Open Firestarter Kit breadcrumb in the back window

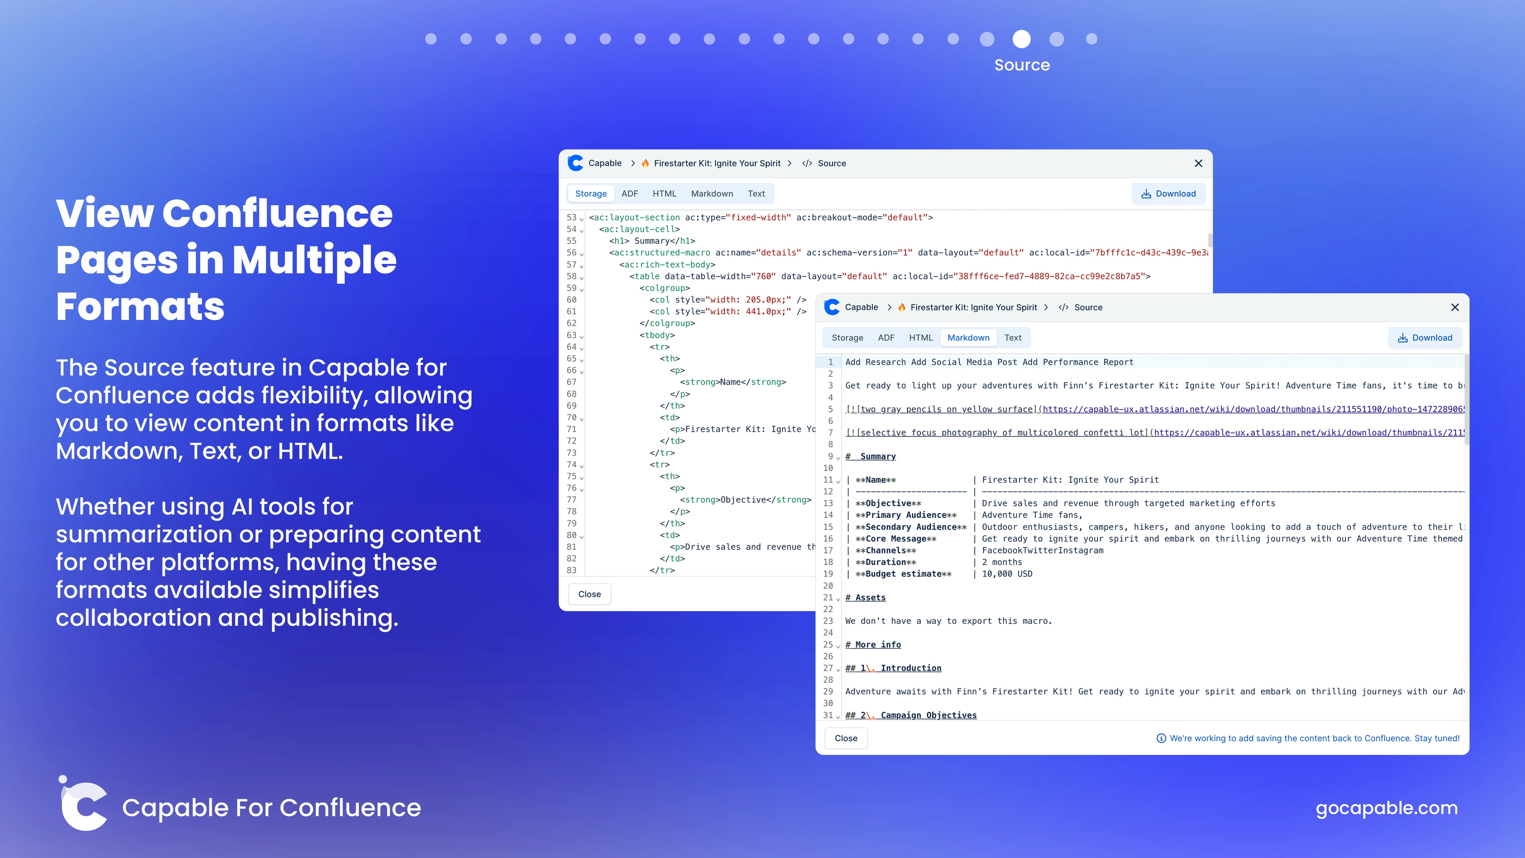point(717,163)
